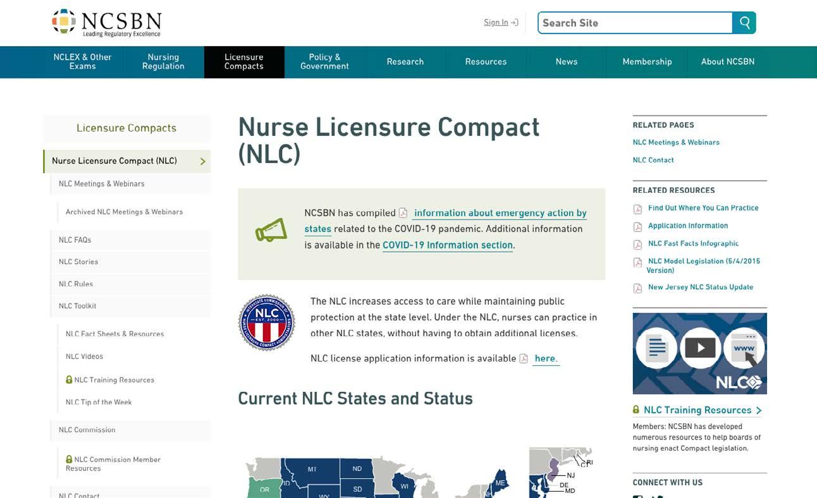Open NLC Toolkit sidebar item
This screenshot has height=498, width=817.
pyautogui.click(x=130, y=306)
